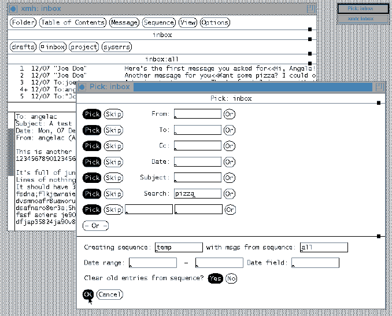Select Yes for clearing old sequence entries
This screenshot has width=392, height=316.
[x=215, y=279]
